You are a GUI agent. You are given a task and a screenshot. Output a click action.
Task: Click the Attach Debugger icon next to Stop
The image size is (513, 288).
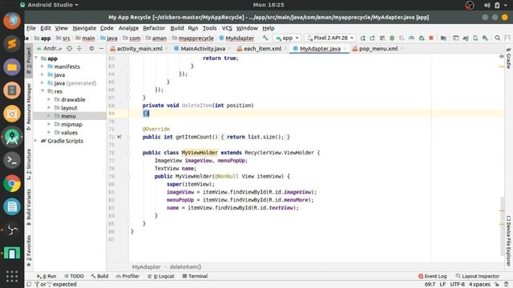(x=422, y=38)
